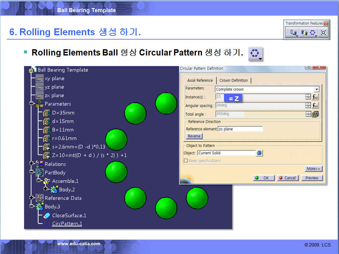Click the icon beside the Object field

click(x=259, y=153)
